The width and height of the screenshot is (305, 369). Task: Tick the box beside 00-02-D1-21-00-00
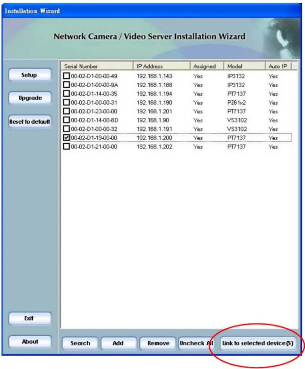coord(67,146)
